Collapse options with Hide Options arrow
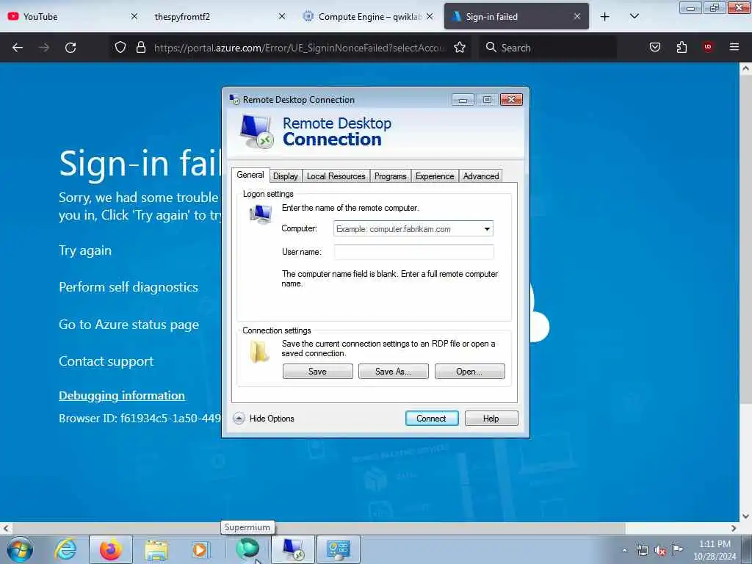752x564 pixels. pyautogui.click(x=239, y=418)
